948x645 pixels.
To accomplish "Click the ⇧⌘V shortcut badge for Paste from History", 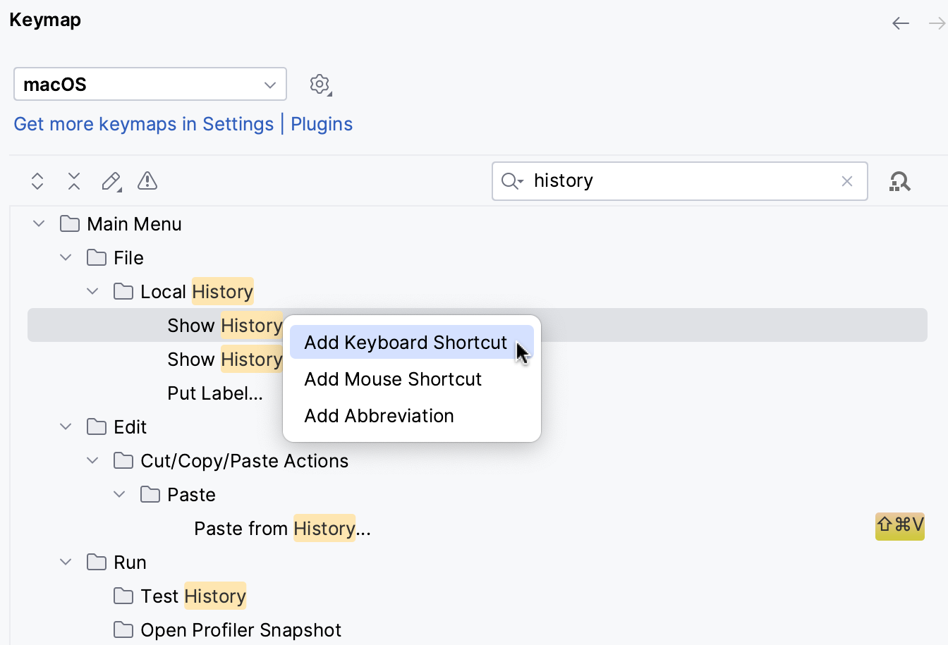I will point(900,527).
